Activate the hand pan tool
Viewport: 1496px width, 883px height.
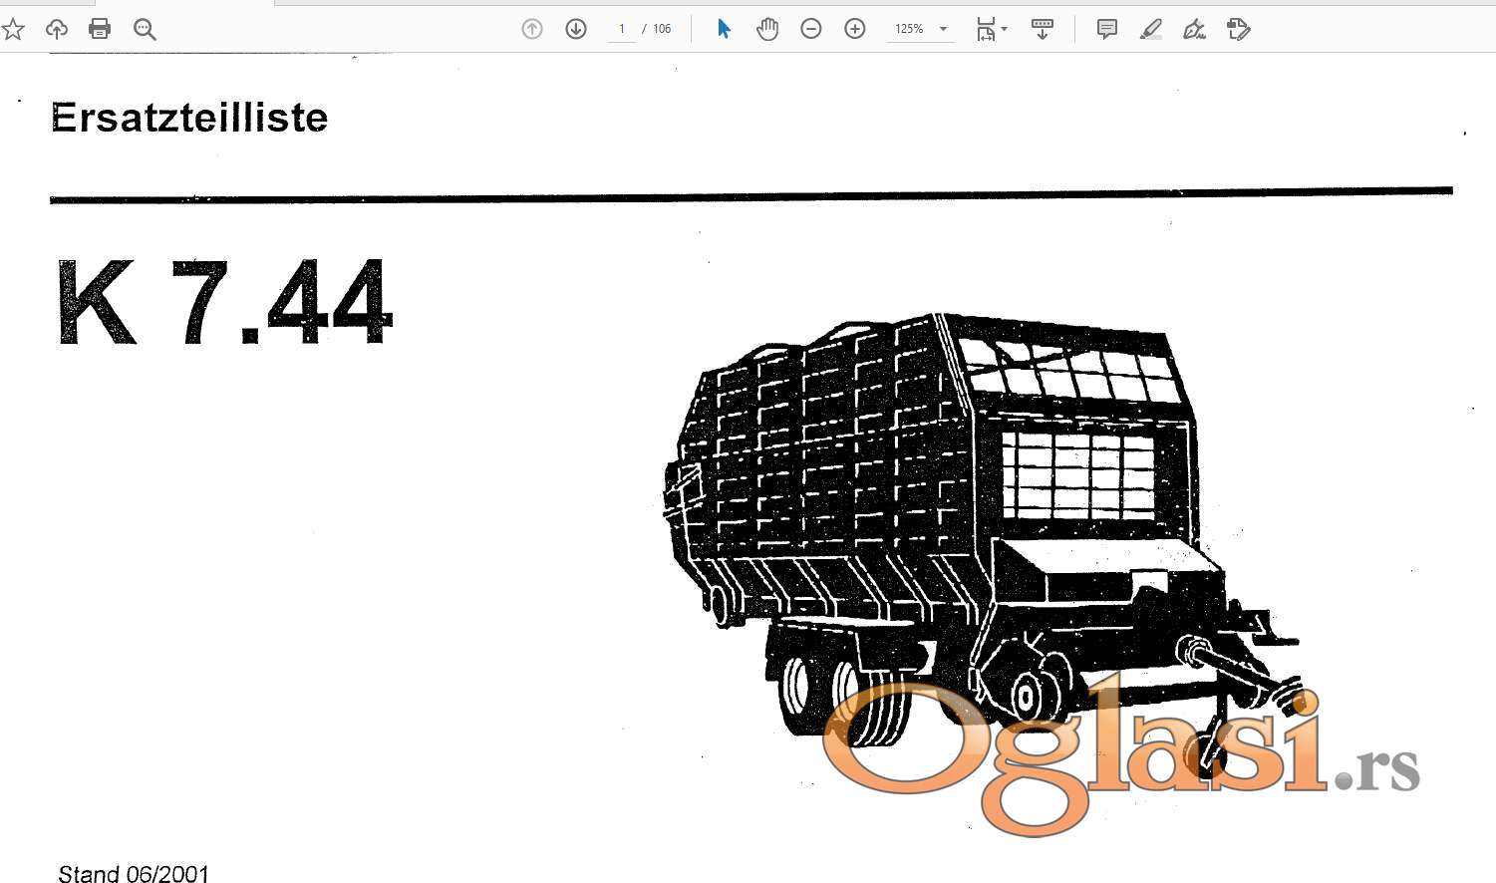(767, 29)
